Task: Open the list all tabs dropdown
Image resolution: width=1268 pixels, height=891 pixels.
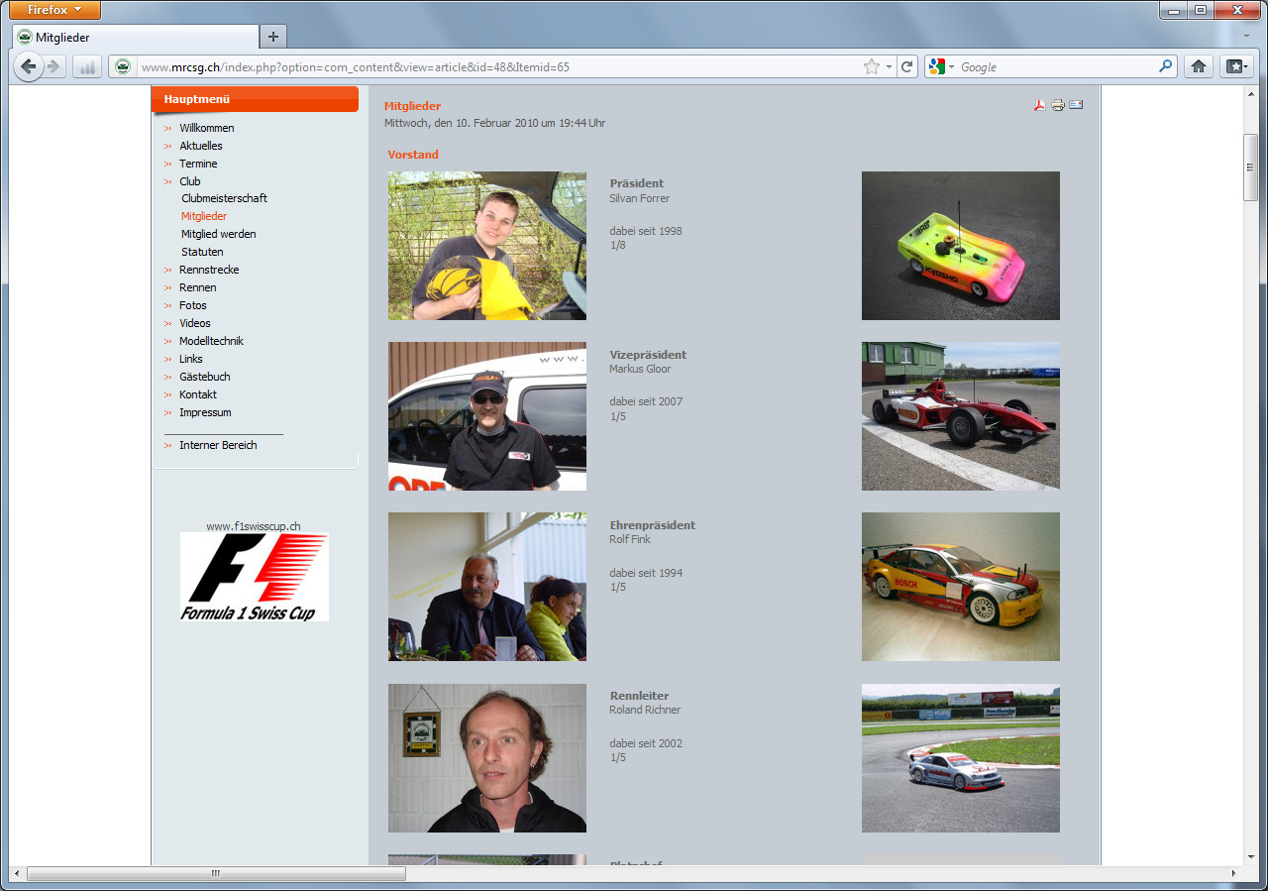Action: (1247, 37)
